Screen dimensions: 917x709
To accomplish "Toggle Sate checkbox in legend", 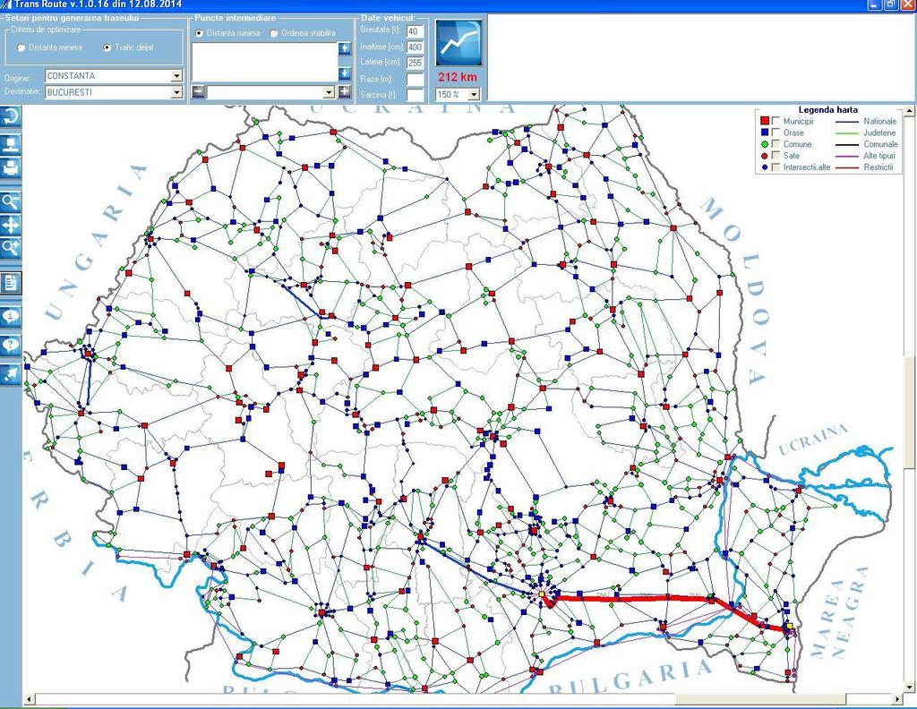I will (x=776, y=156).
